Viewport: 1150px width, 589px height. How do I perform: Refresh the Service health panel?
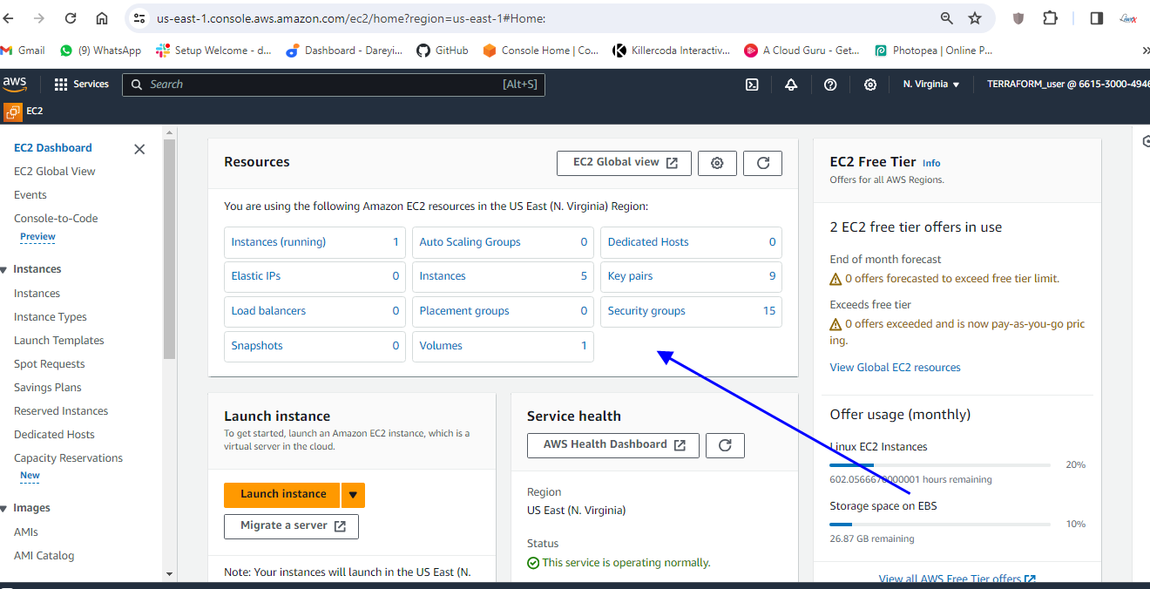tap(725, 445)
